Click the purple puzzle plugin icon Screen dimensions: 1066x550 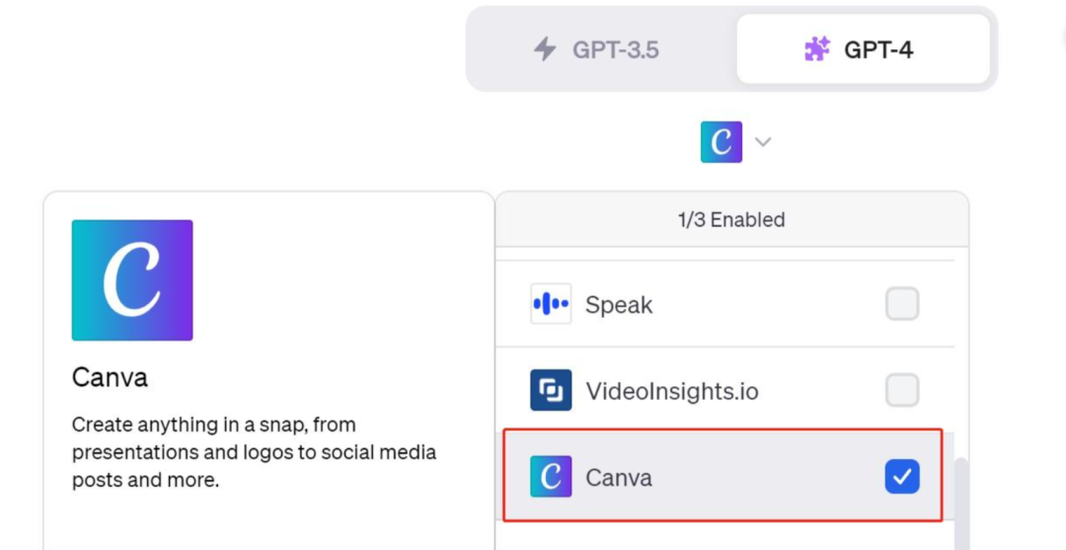point(816,49)
